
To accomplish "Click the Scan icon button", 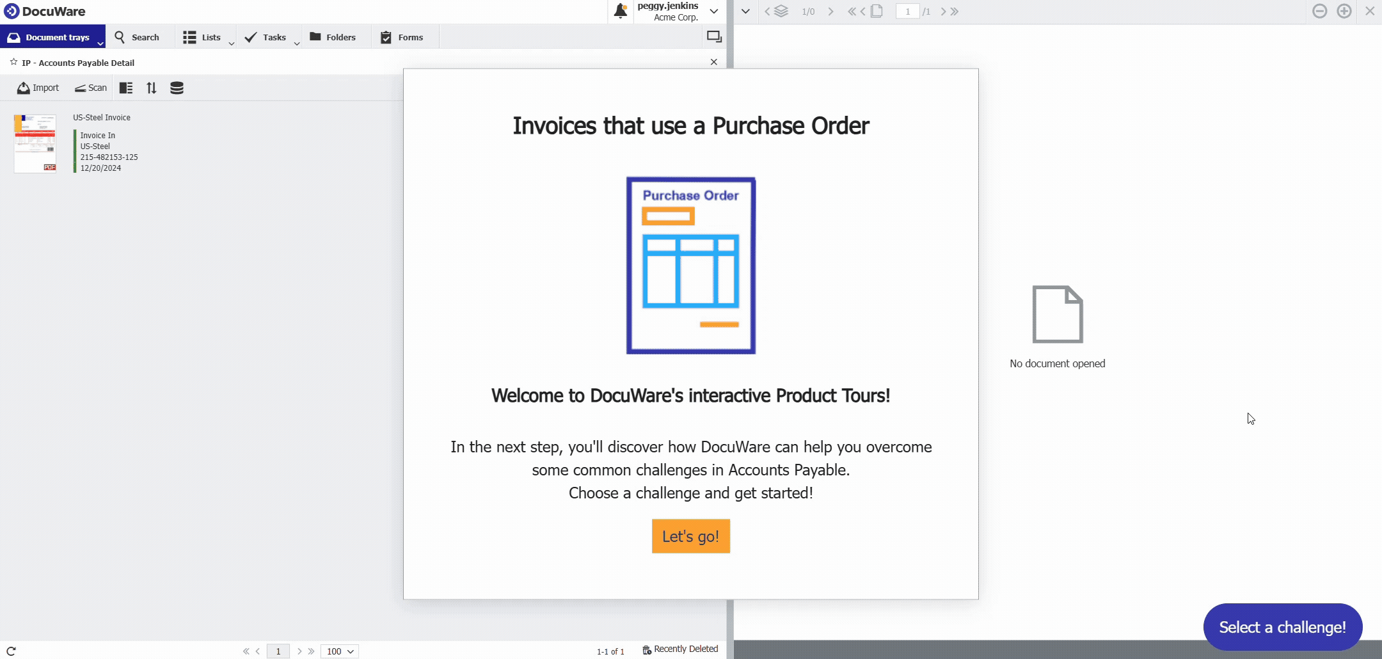I will click(91, 88).
